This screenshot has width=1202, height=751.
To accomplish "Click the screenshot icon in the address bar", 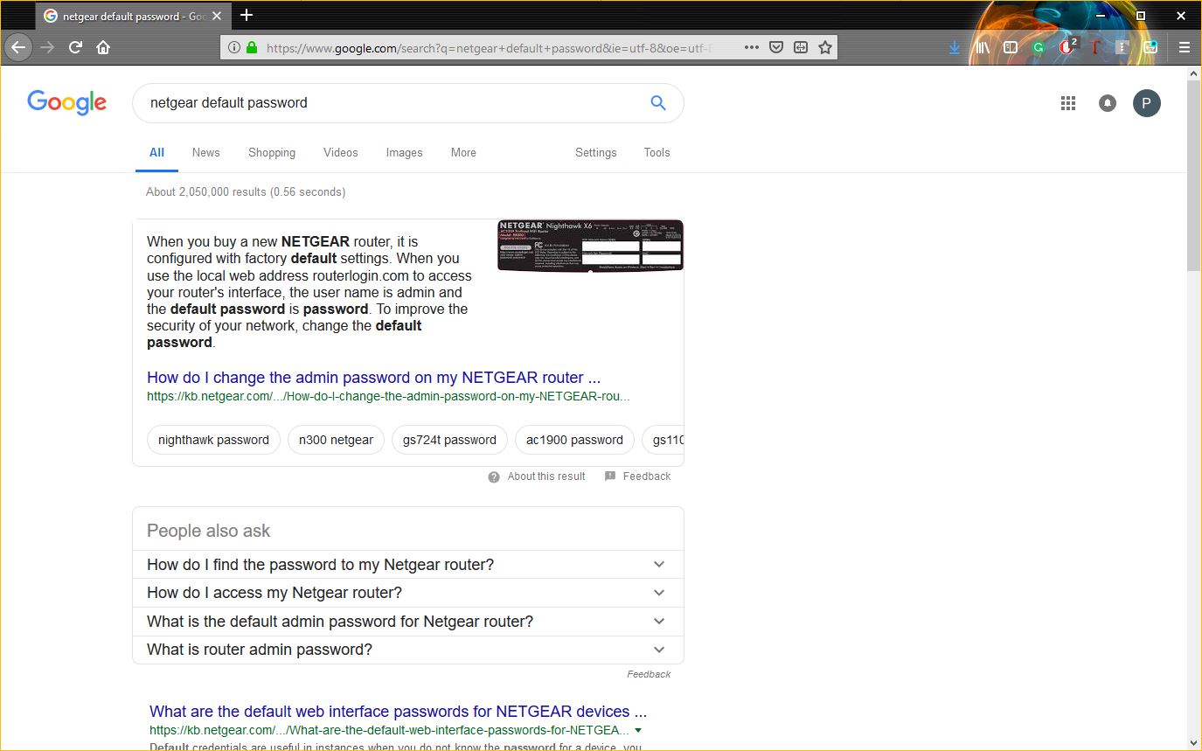I will tap(800, 48).
